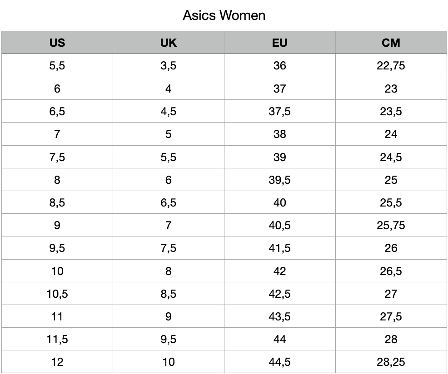Viewport: 448px width, 374px height.
Task: Select the EU size 42 cell
Action: [x=279, y=271]
